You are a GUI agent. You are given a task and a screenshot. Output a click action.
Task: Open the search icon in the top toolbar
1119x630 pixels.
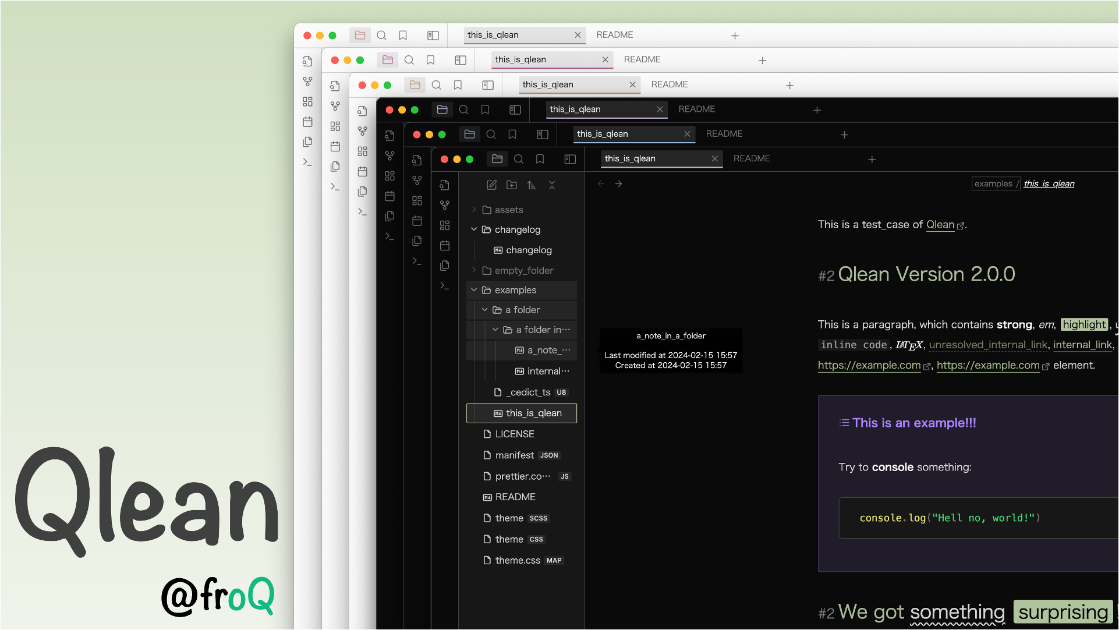click(518, 158)
